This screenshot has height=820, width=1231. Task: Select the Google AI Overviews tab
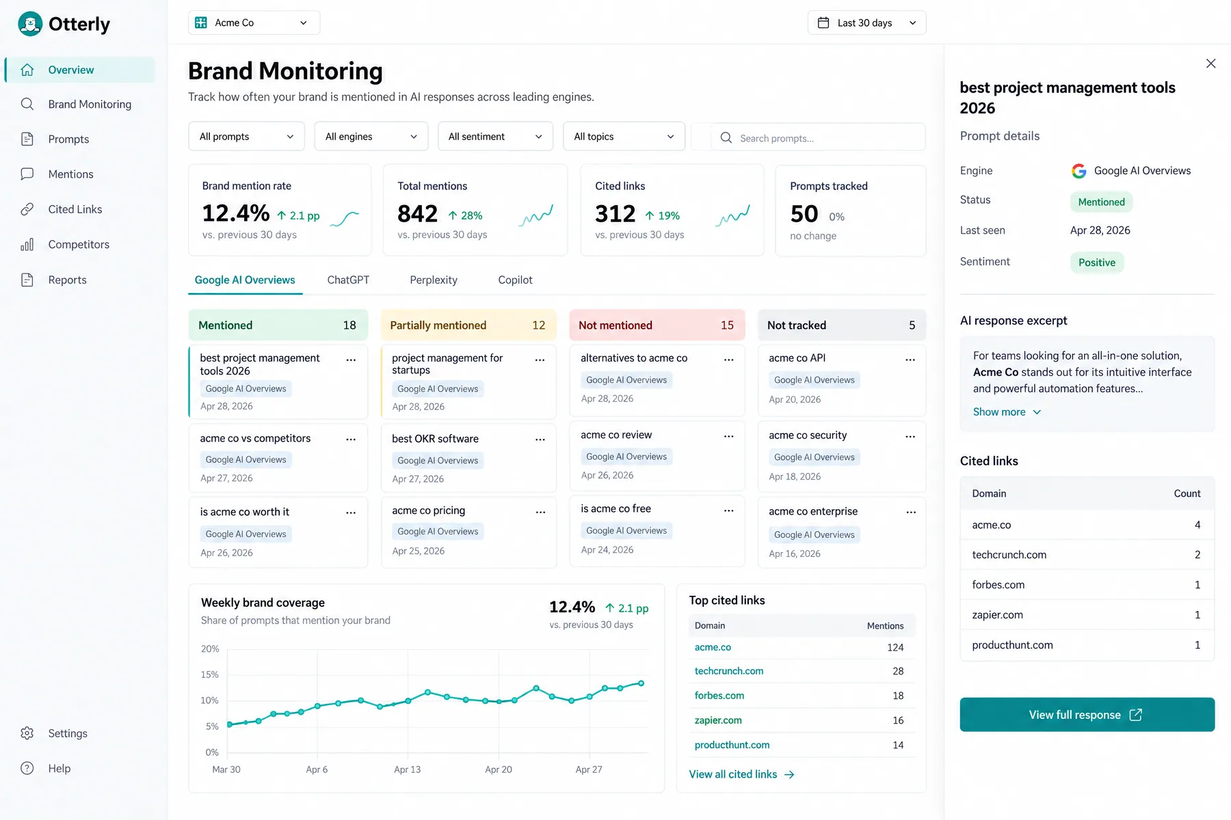245,280
